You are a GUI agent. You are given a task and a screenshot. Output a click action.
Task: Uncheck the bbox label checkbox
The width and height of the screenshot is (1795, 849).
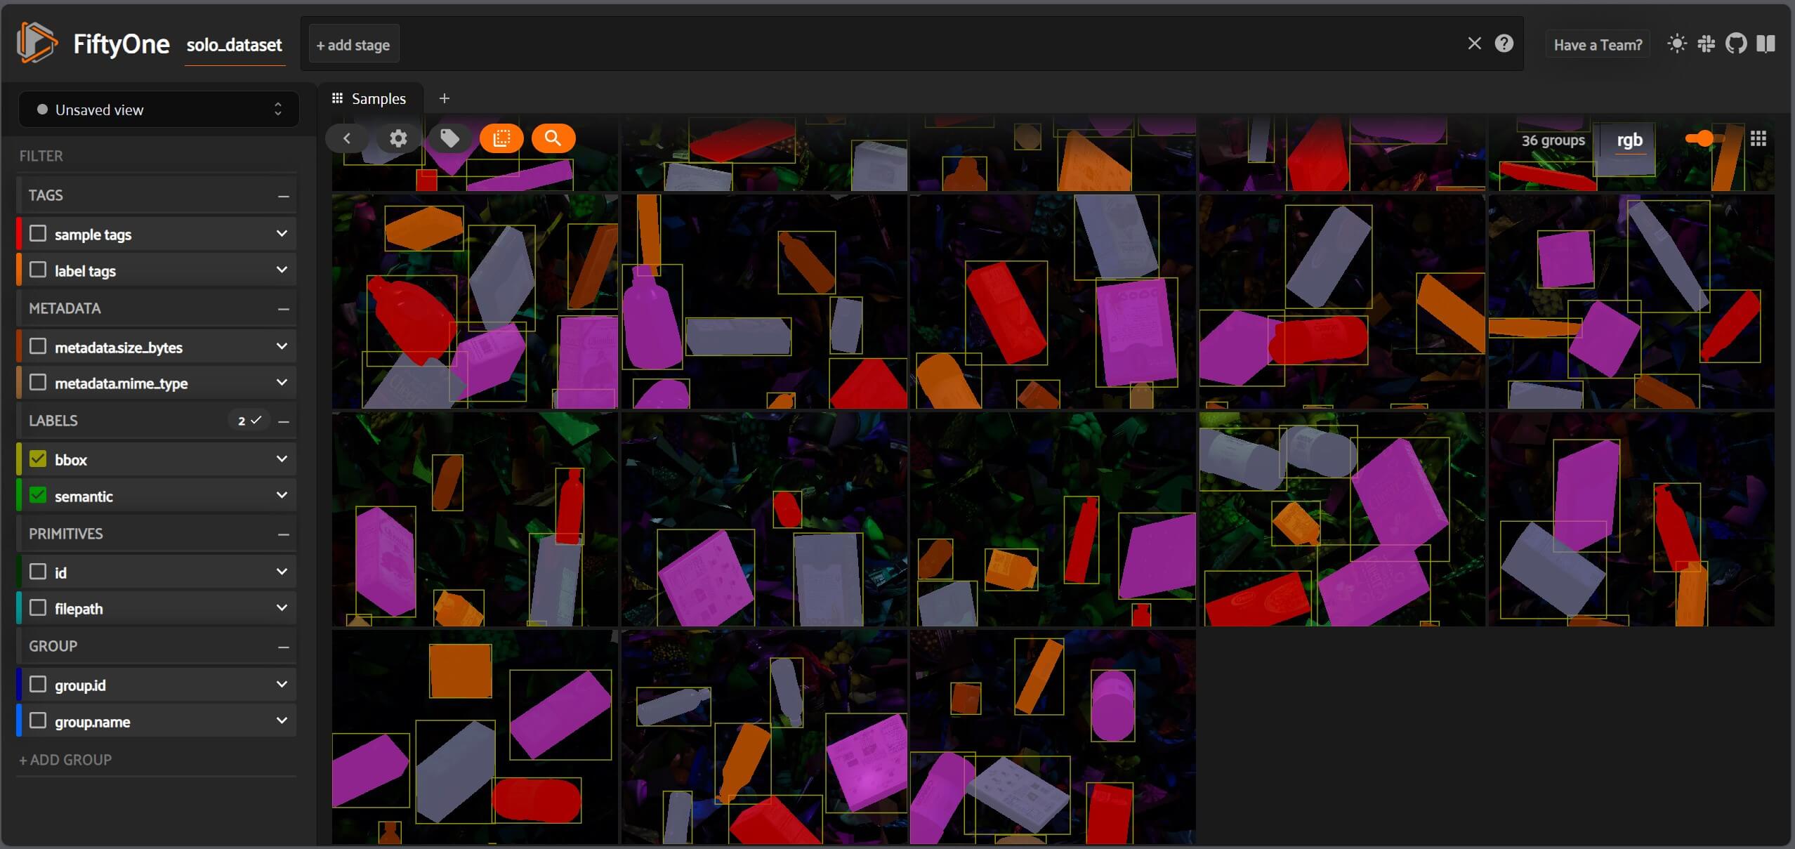pos(38,459)
